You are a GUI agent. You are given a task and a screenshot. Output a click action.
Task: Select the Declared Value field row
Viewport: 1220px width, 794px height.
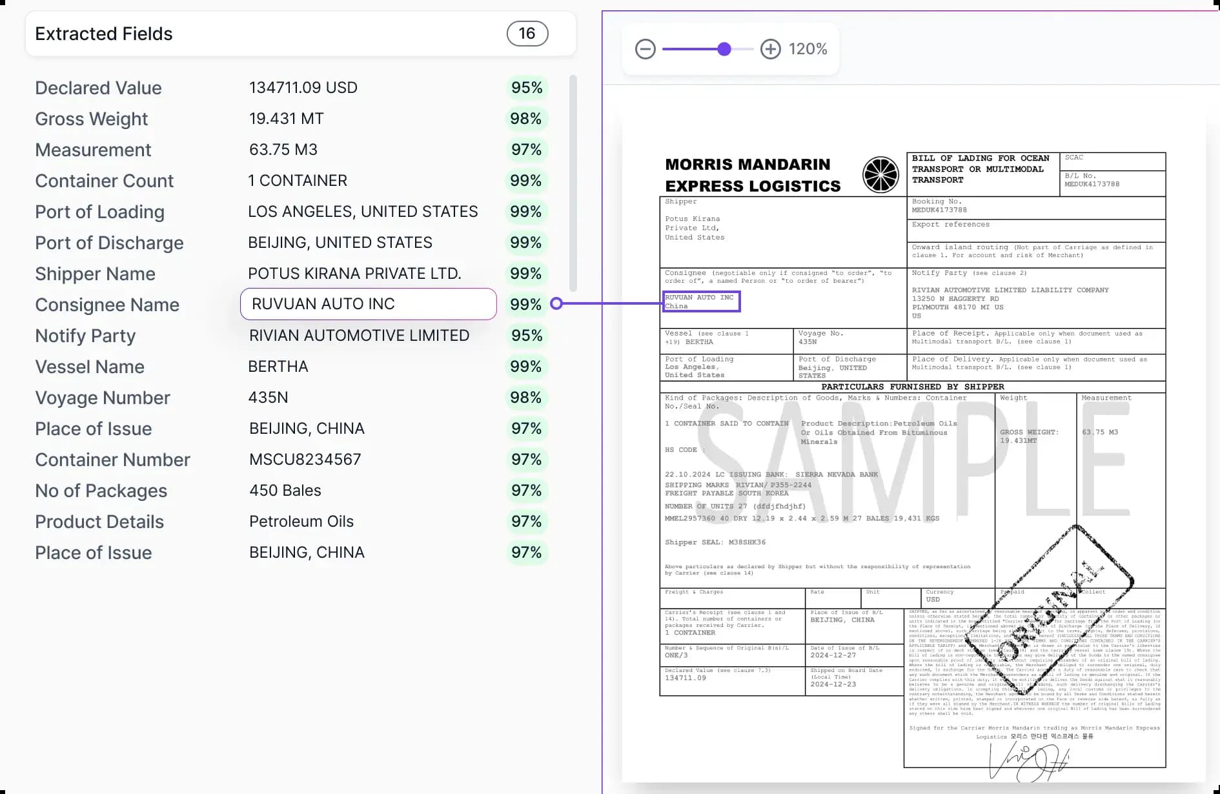(x=290, y=88)
